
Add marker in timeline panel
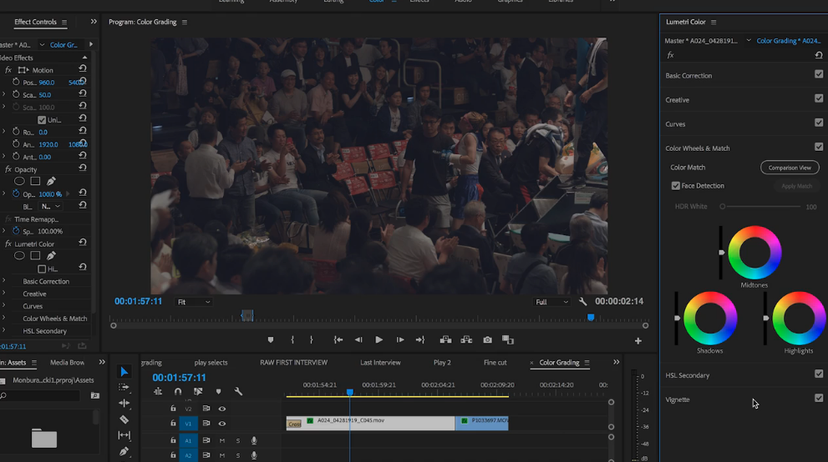218,391
